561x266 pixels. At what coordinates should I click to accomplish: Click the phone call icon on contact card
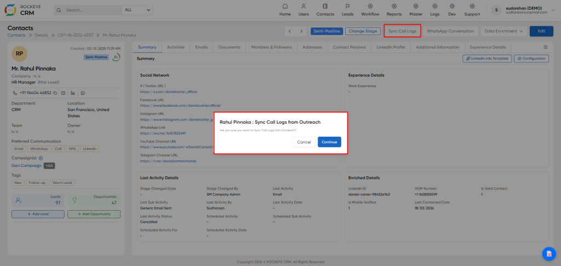pyautogui.click(x=15, y=93)
